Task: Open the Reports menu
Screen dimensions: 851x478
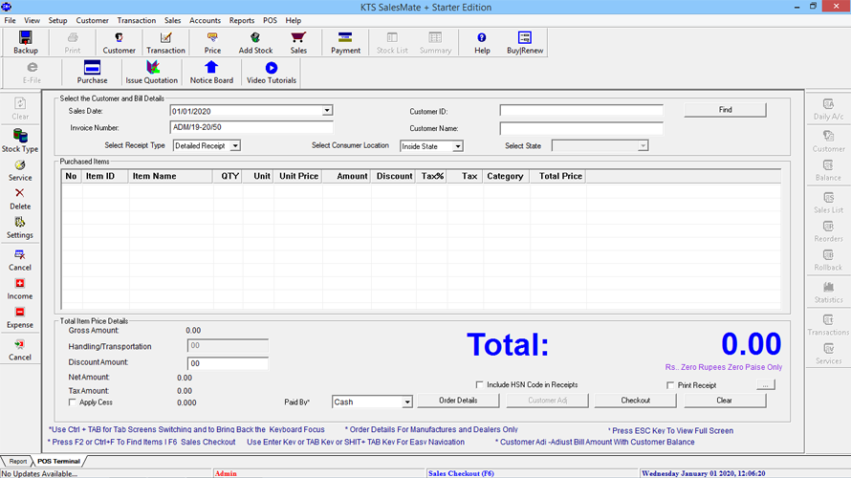Action: pos(242,20)
